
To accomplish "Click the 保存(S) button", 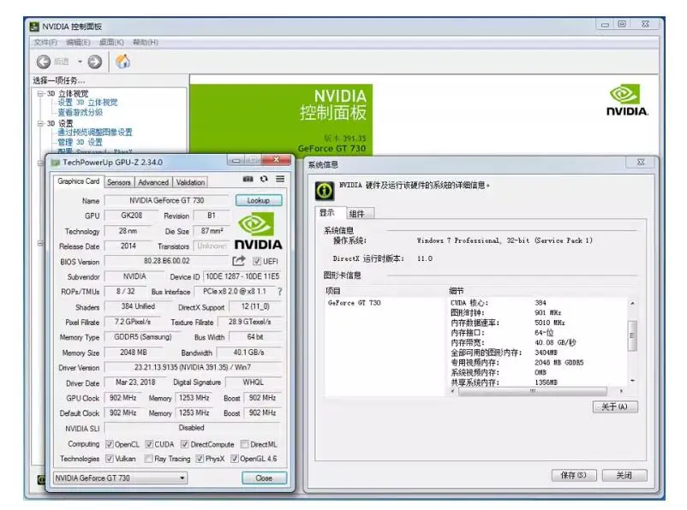I will click(574, 475).
